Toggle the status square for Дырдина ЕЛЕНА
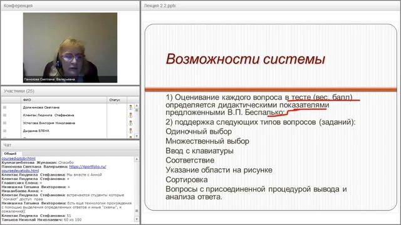Image resolution: width=401 pixels, height=225 pixels. 4,131
